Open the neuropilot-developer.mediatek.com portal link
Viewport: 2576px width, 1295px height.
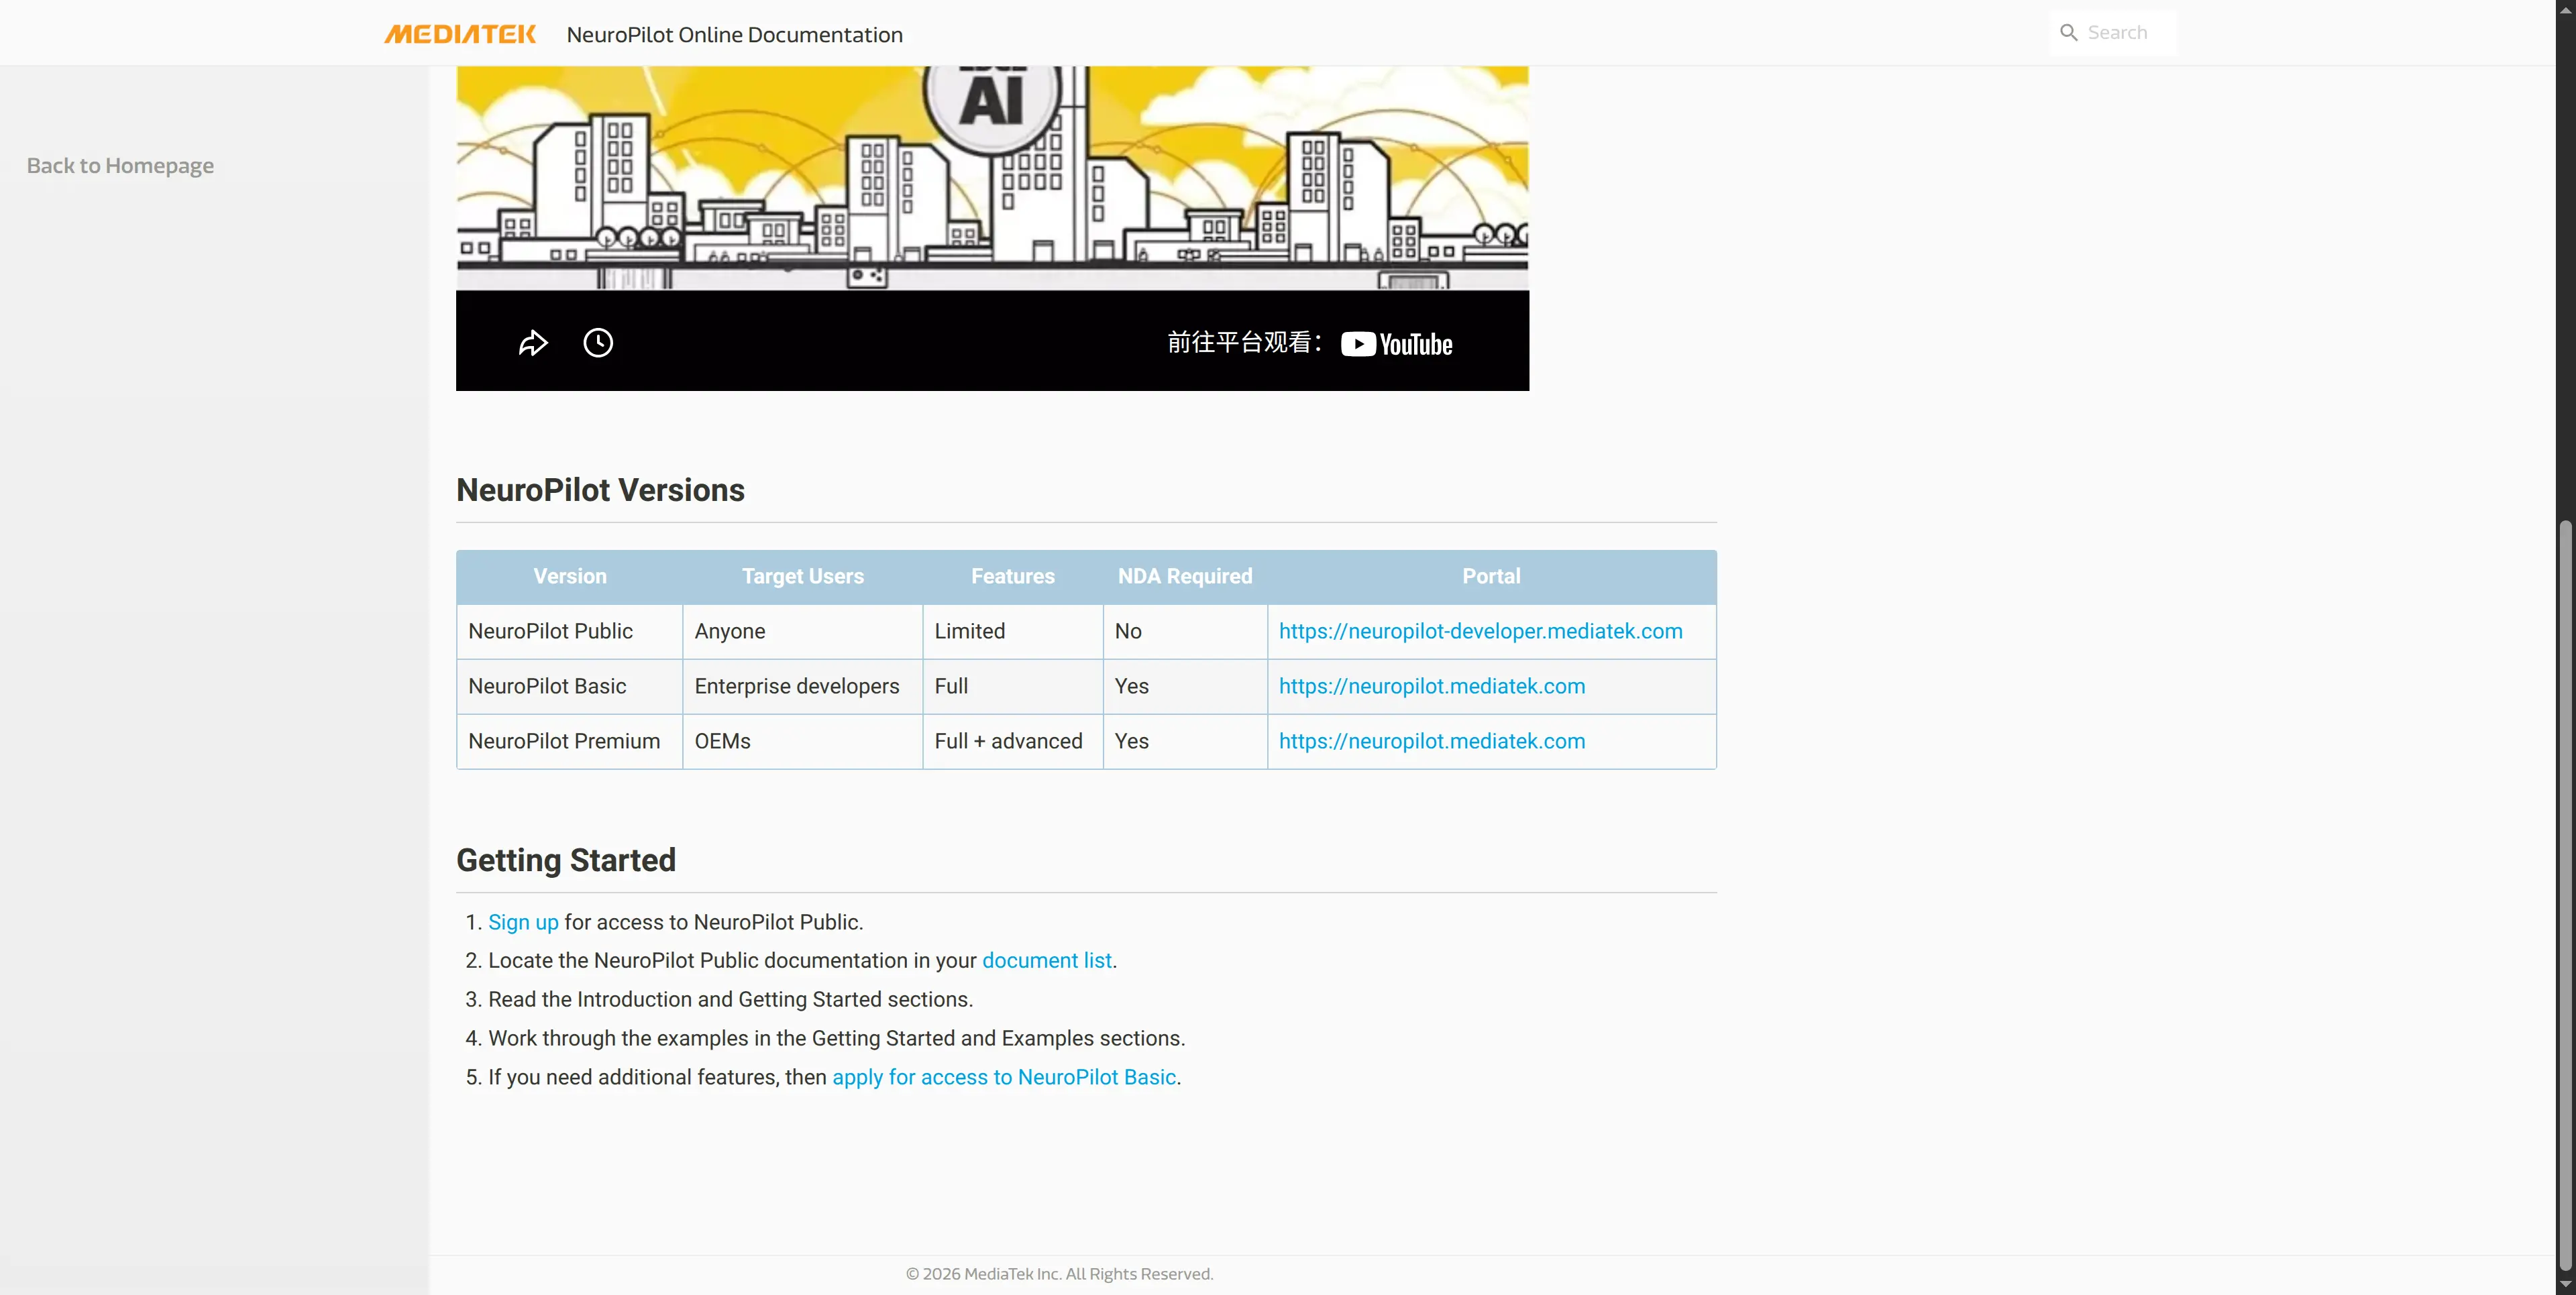click(x=1480, y=631)
